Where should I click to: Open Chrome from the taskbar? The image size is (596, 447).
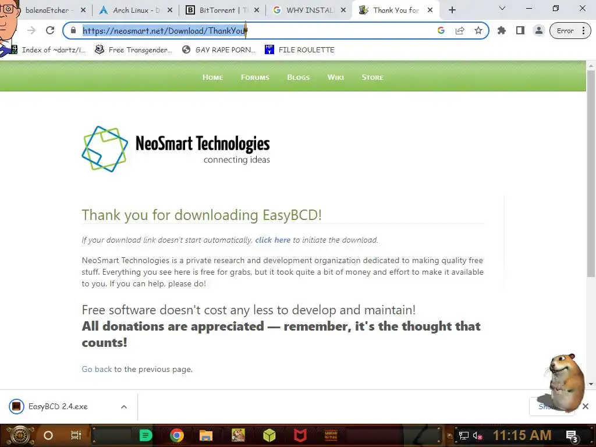[x=177, y=435]
